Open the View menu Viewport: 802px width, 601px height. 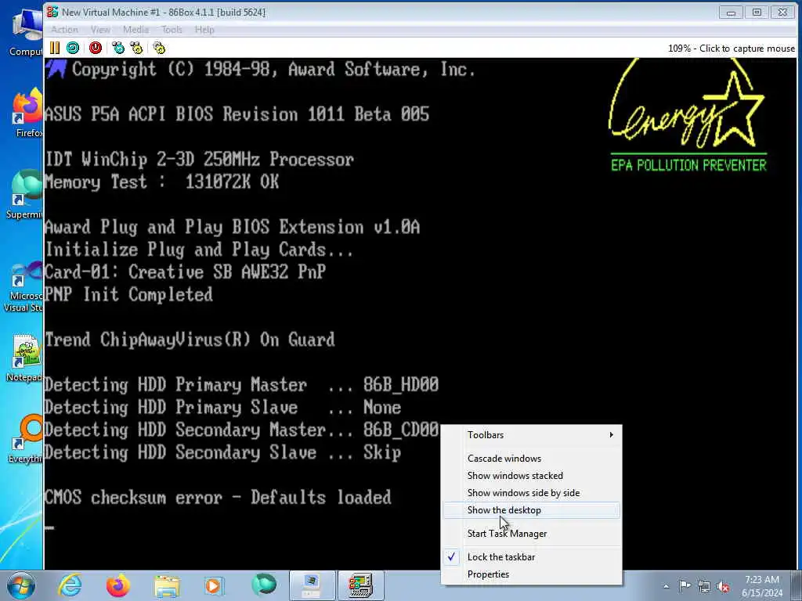[100, 30]
